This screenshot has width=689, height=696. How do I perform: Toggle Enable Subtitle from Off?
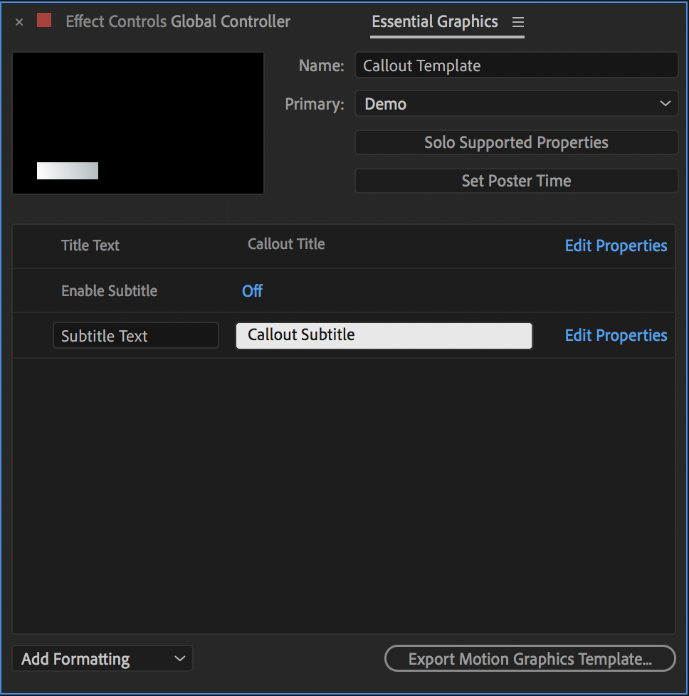pyautogui.click(x=252, y=291)
